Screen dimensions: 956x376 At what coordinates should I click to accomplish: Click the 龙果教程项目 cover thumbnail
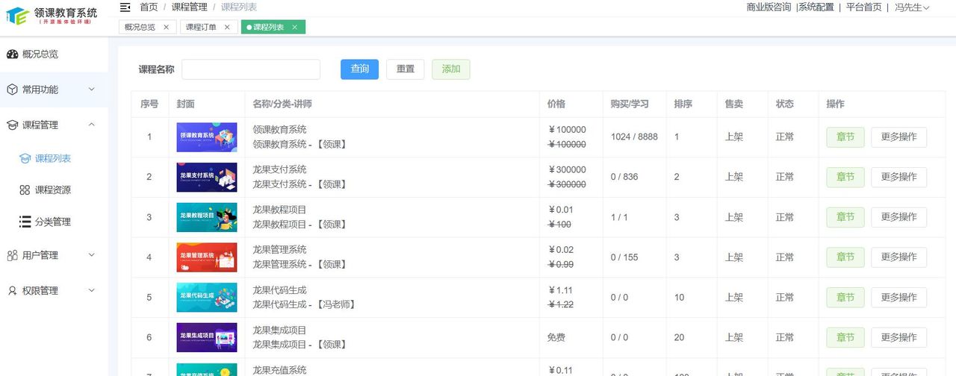[x=207, y=217]
